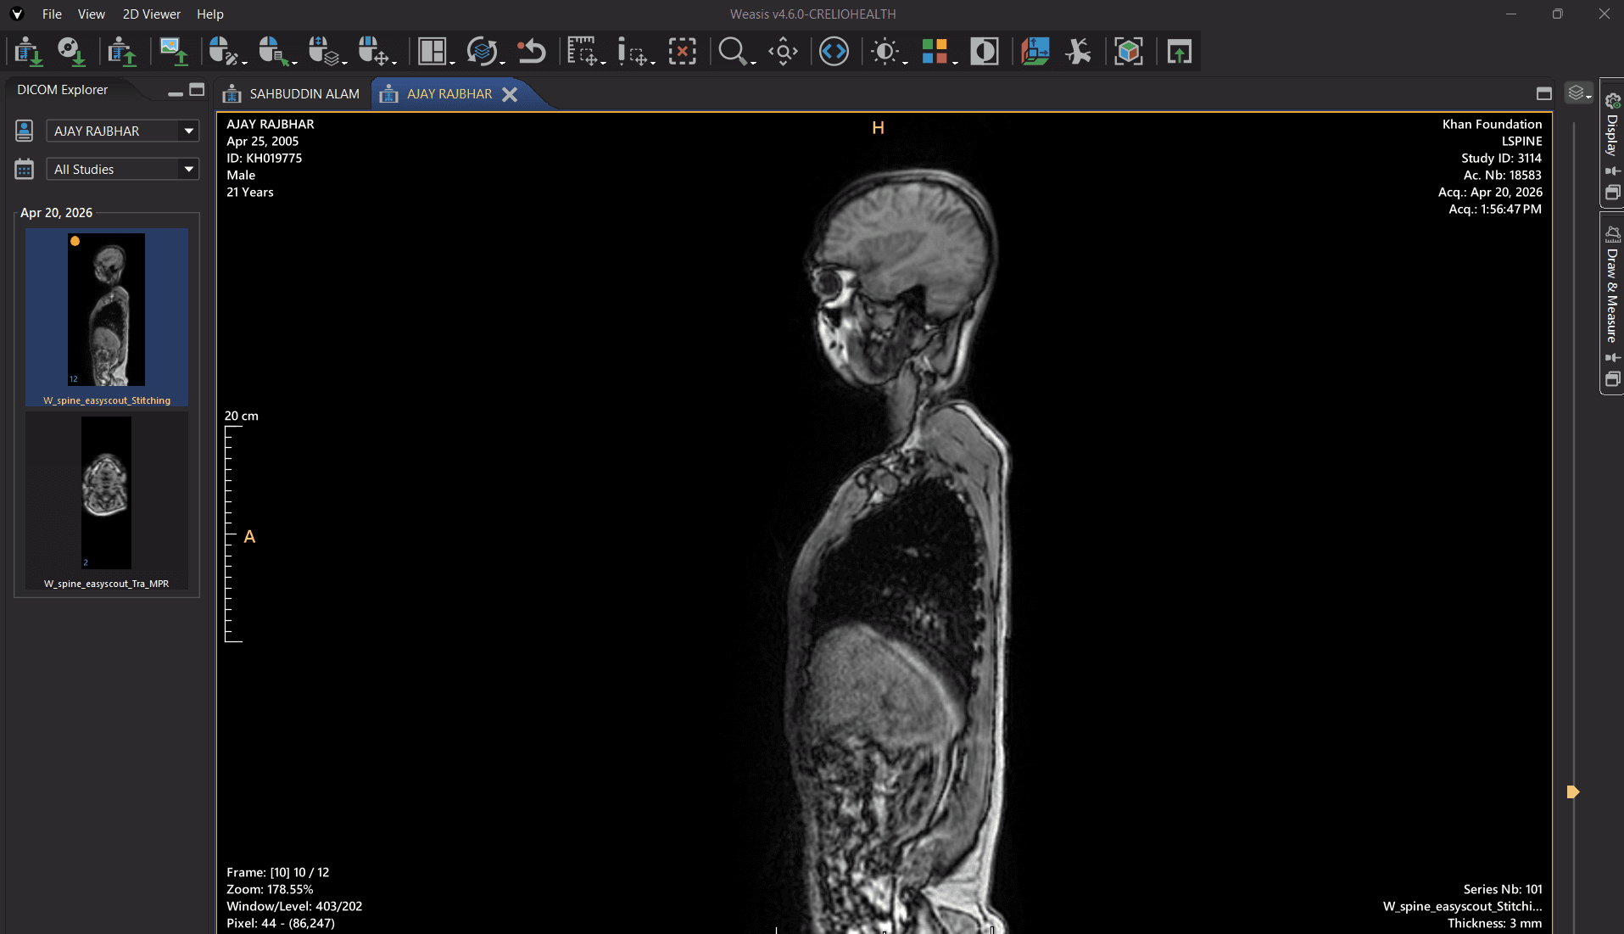The height and width of the screenshot is (934, 1624).
Task: Open the Display side panel
Action: click(x=1612, y=136)
